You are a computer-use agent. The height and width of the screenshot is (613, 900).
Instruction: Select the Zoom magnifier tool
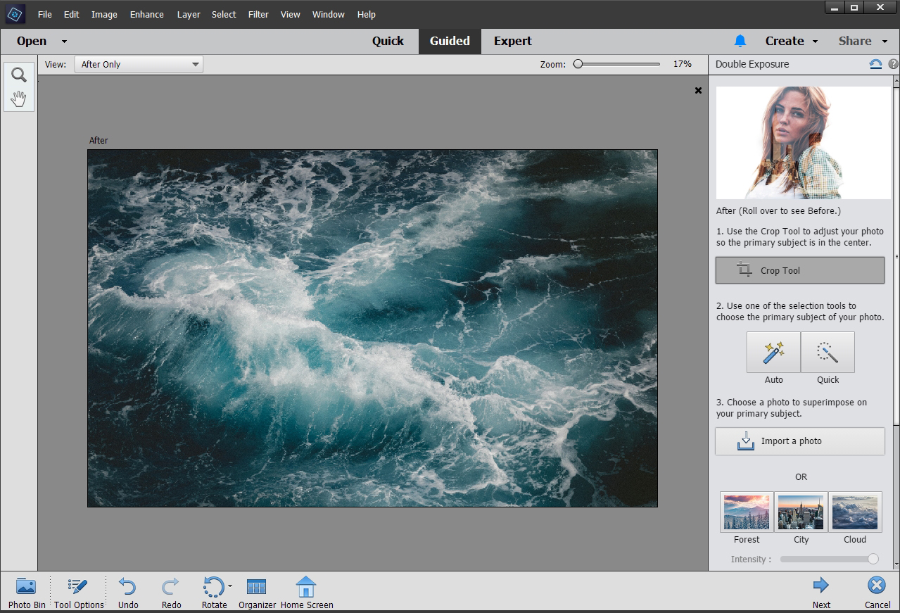(19, 75)
